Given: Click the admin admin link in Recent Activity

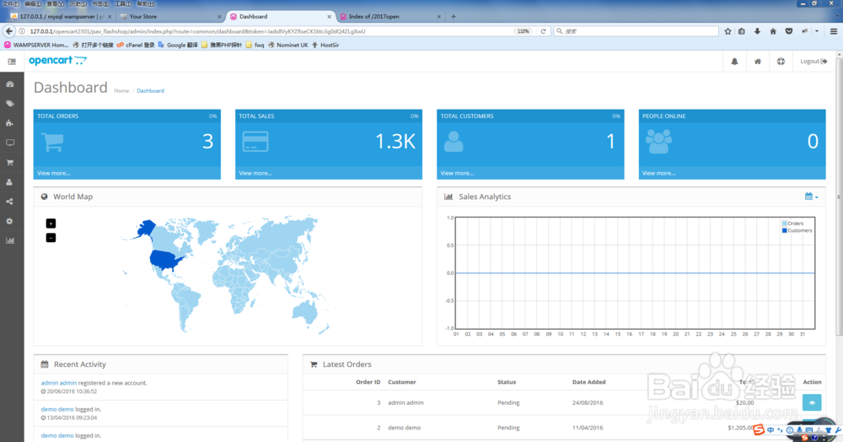Looking at the screenshot, I should [x=59, y=383].
